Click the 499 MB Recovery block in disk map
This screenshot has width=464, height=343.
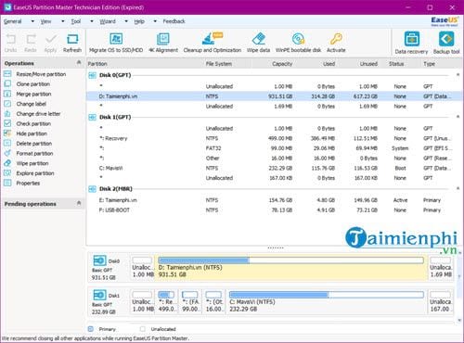166,301
